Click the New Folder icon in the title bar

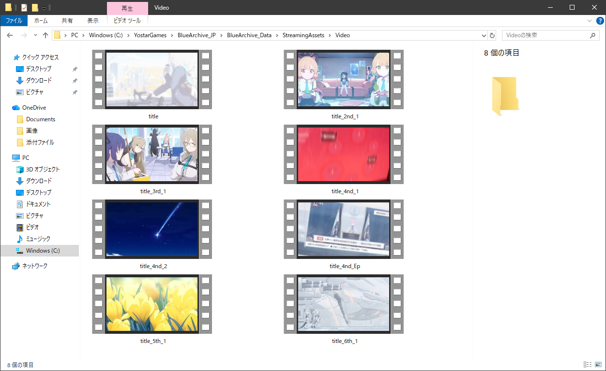click(35, 8)
